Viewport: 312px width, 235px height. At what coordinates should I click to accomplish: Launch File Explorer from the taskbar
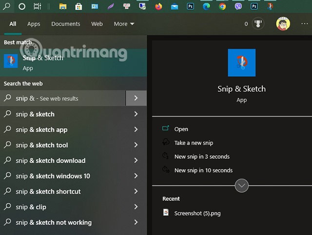pos(63,6)
